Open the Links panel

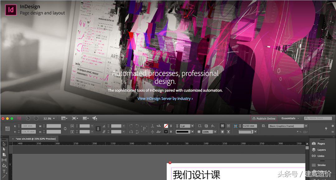point(321,156)
